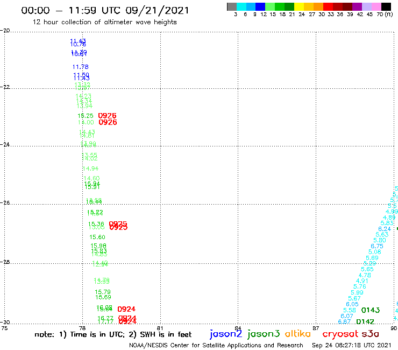
Task: Click the cyan wave height value "6.87"
Action: pos(344,322)
